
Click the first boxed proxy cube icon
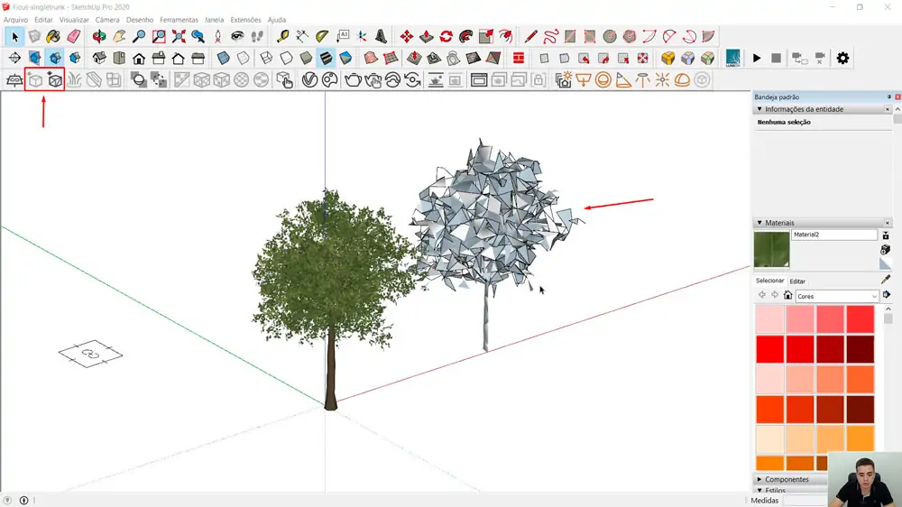point(35,80)
